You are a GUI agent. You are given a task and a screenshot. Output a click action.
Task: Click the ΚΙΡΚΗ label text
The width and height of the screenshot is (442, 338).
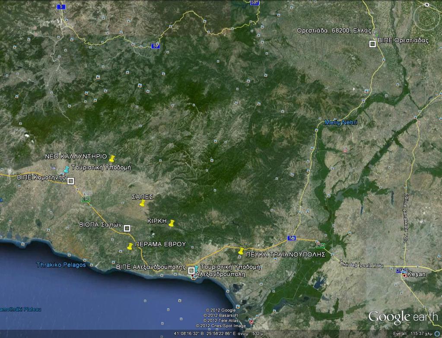pos(157,222)
